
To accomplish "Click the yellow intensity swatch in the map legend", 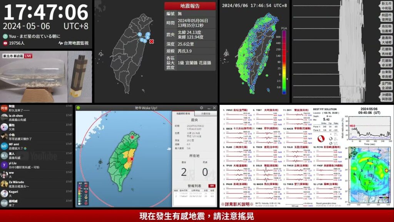I will (79, 193).
